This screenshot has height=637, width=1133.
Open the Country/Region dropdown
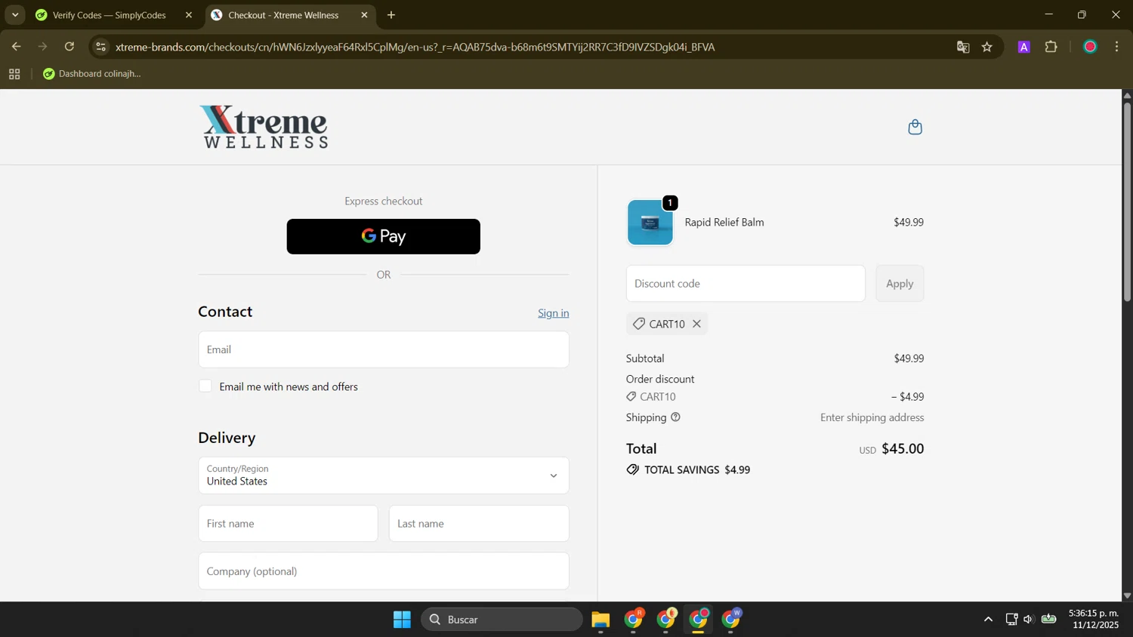(383, 475)
